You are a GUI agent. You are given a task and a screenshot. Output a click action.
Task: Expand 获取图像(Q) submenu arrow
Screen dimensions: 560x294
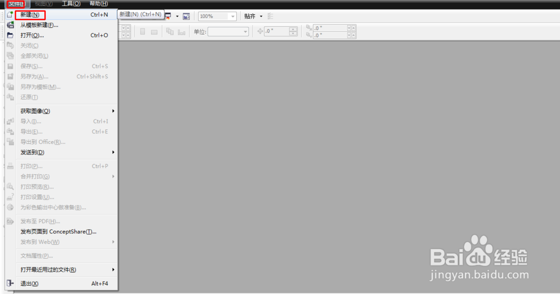pos(113,111)
